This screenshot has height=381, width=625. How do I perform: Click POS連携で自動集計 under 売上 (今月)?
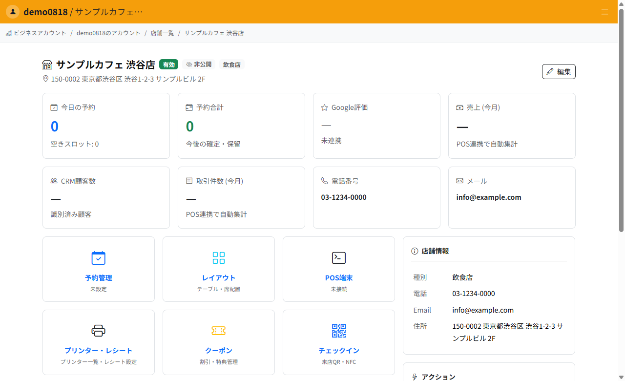click(487, 144)
